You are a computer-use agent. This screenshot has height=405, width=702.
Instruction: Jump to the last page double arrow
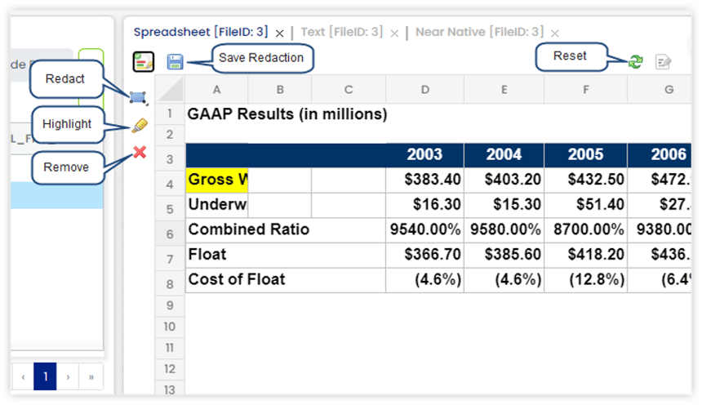(x=90, y=377)
